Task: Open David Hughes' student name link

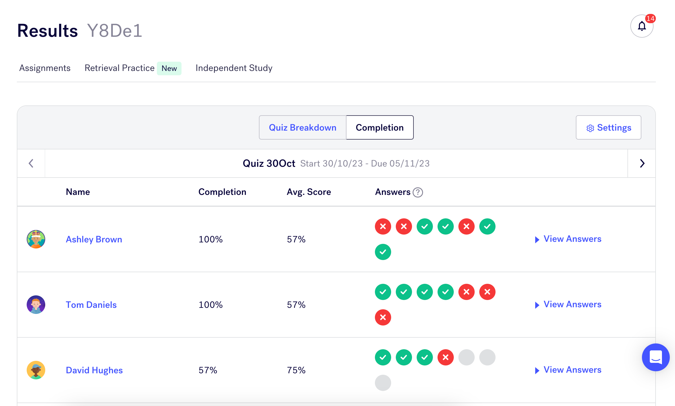Action: coord(94,370)
